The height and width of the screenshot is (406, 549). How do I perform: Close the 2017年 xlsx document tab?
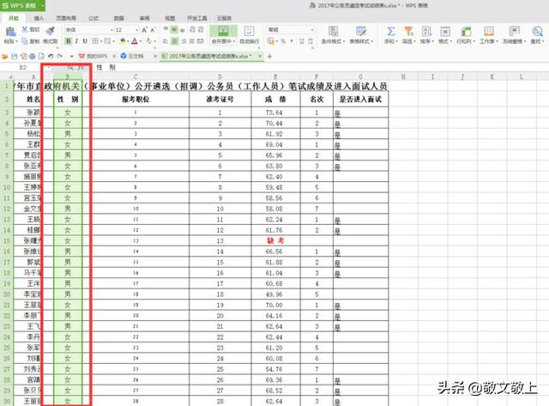click(260, 56)
